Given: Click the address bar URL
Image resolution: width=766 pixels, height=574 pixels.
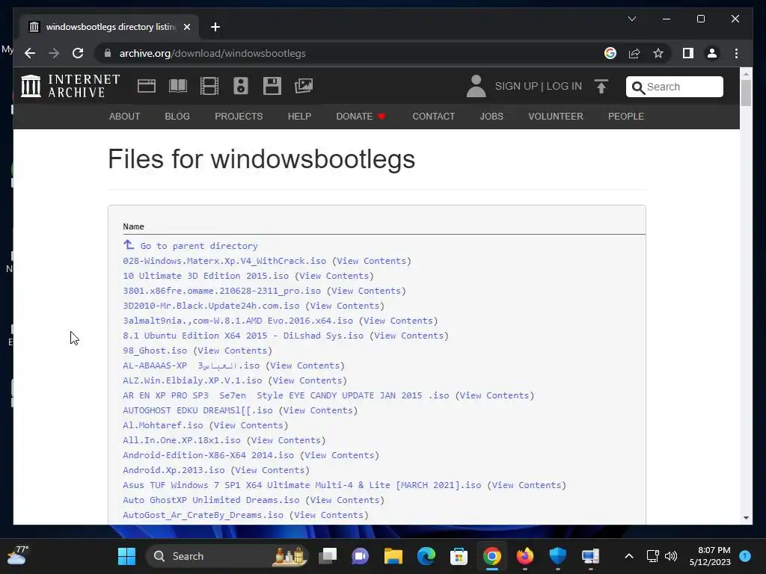Looking at the screenshot, I should [212, 53].
